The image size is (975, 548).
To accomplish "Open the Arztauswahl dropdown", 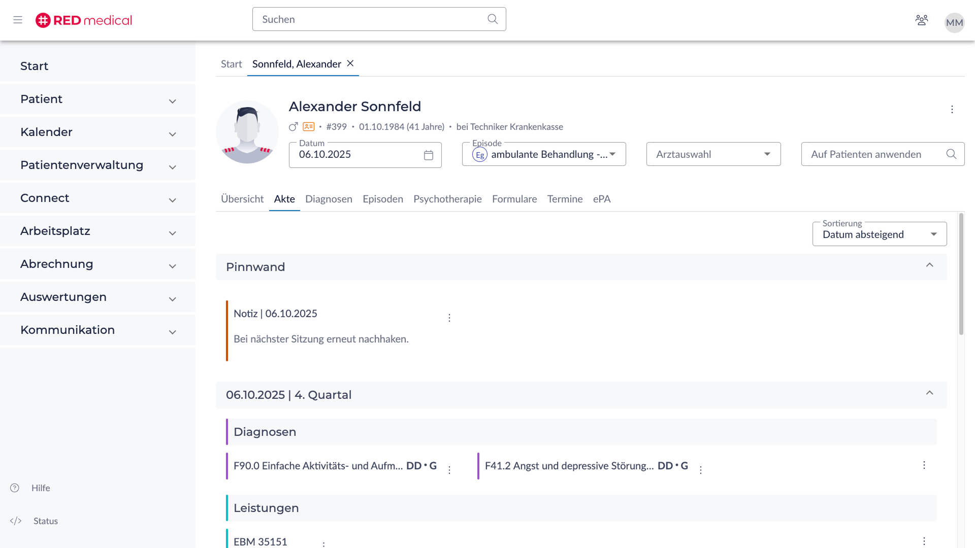I will pyautogui.click(x=713, y=154).
